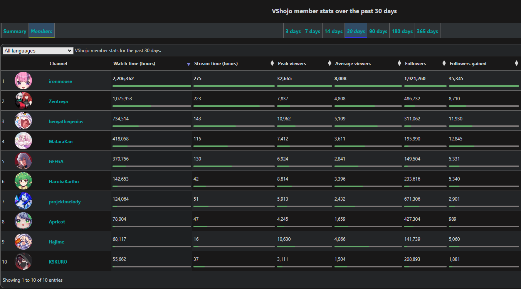The height and width of the screenshot is (289, 521).
Task: Click henyathegenius peak viewers 10,962
Action: 284,119
